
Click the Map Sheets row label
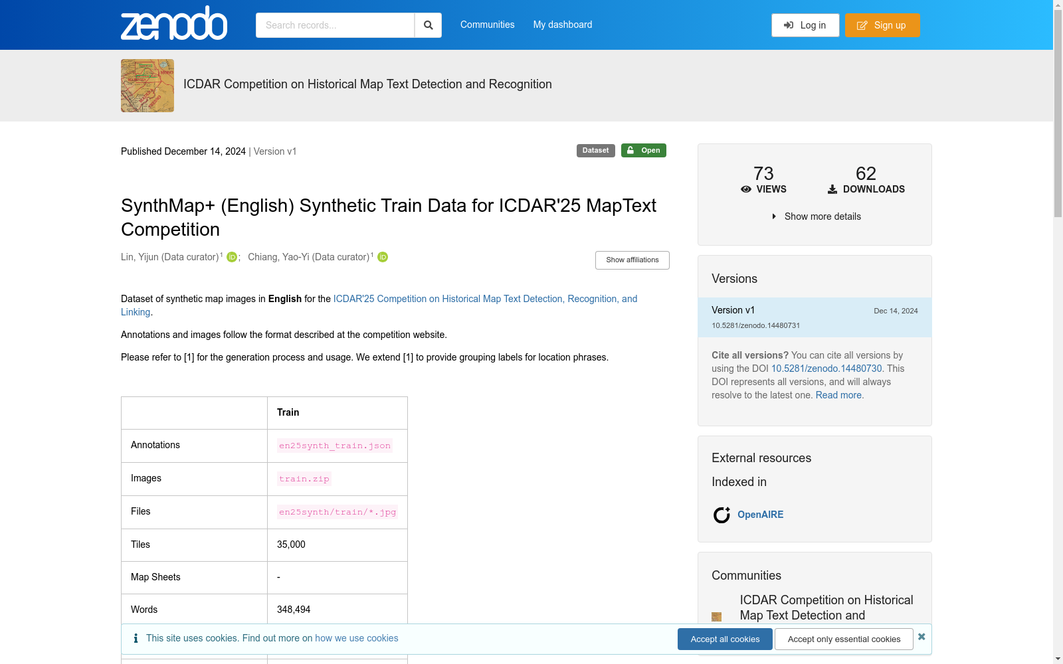155,577
